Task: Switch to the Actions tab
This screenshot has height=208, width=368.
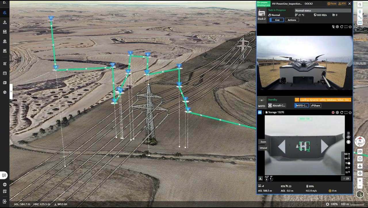Action: (x=292, y=20)
